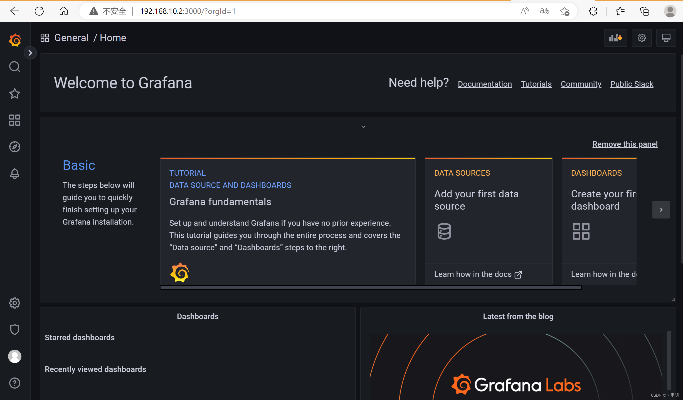Open browser Extensions puzzle icon
Screen dimensions: 683x400
click(x=593, y=11)
